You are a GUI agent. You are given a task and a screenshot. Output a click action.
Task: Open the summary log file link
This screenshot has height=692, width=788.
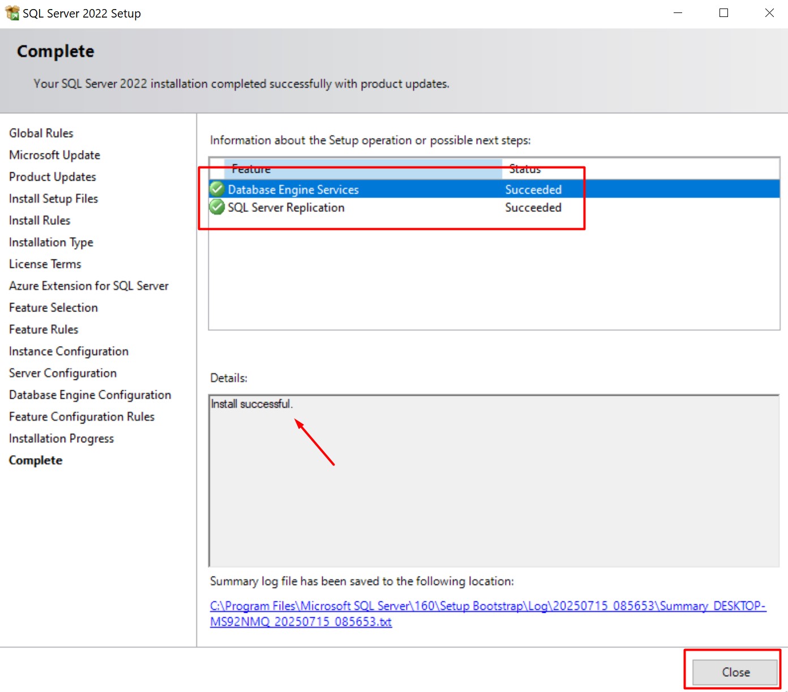pyautogui.click(x=487, y=614)
